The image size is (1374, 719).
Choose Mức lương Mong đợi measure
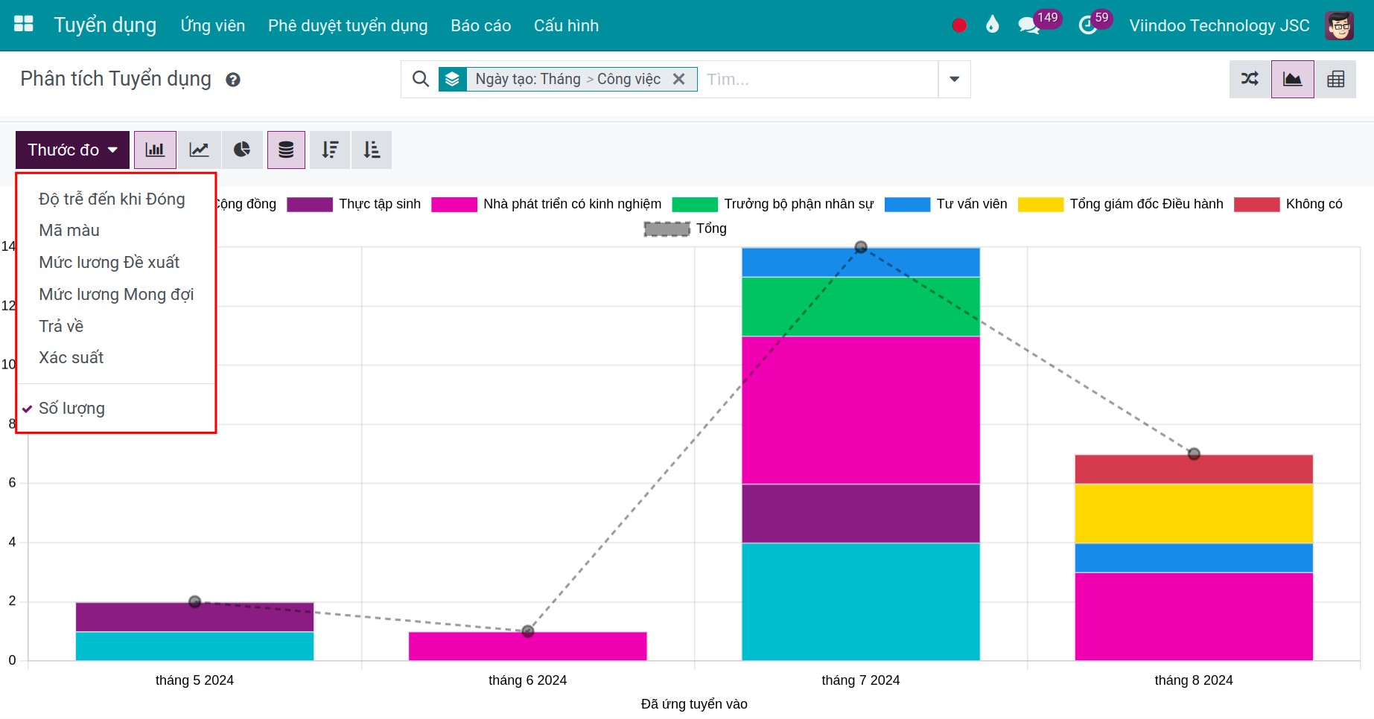point(116,294)
